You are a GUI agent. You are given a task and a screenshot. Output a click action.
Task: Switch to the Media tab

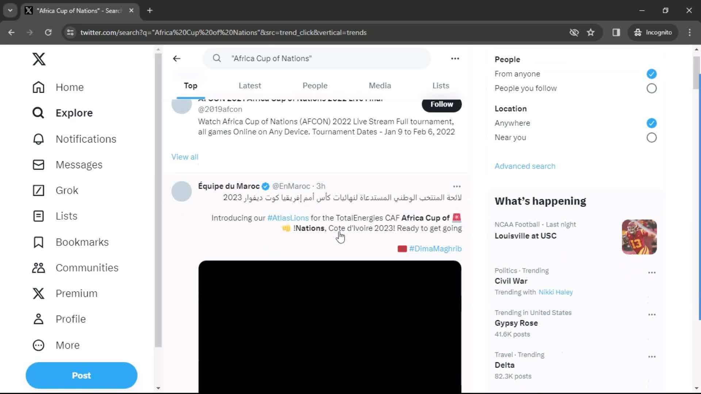380,86
